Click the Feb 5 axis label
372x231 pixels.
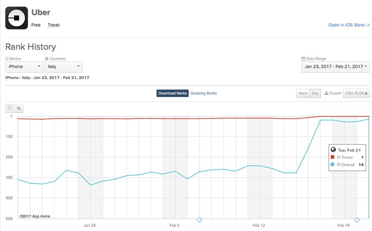point(175,225)
